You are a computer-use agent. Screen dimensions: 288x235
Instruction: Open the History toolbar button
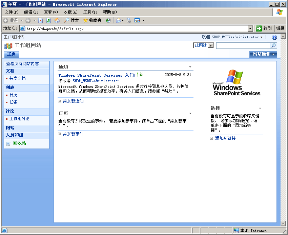(x=108, y=20)
